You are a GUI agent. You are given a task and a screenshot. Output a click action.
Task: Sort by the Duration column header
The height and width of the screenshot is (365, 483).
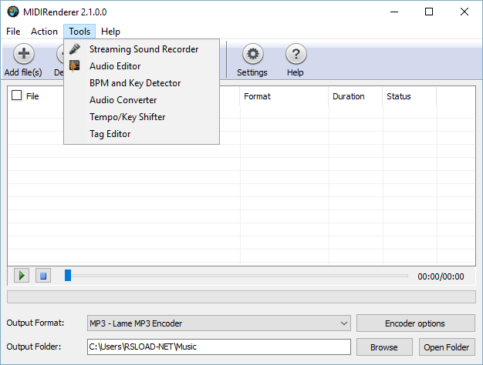pos(356,96)
